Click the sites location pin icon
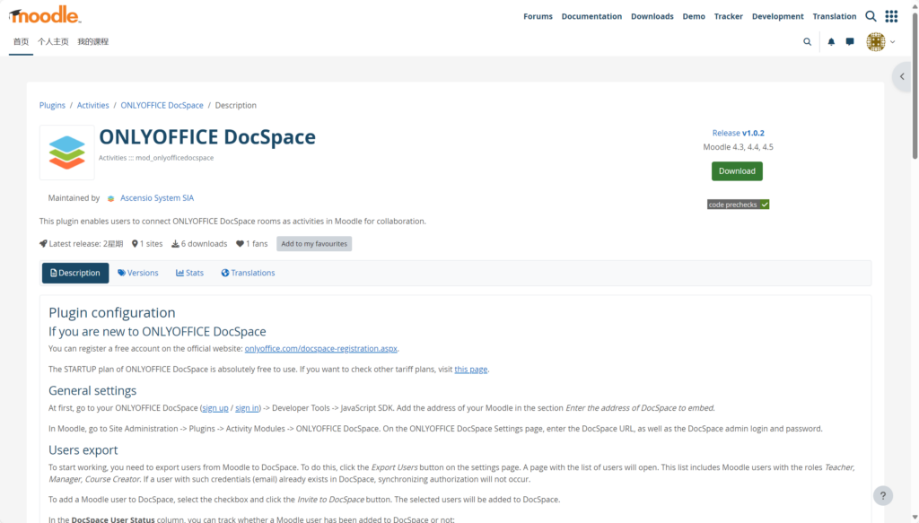Screen dimensions: 919x523 point(136,243)
